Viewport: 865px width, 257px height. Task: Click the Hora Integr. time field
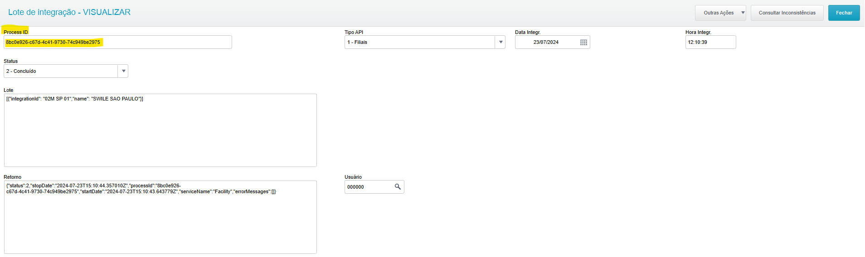[x=710, y=42]
